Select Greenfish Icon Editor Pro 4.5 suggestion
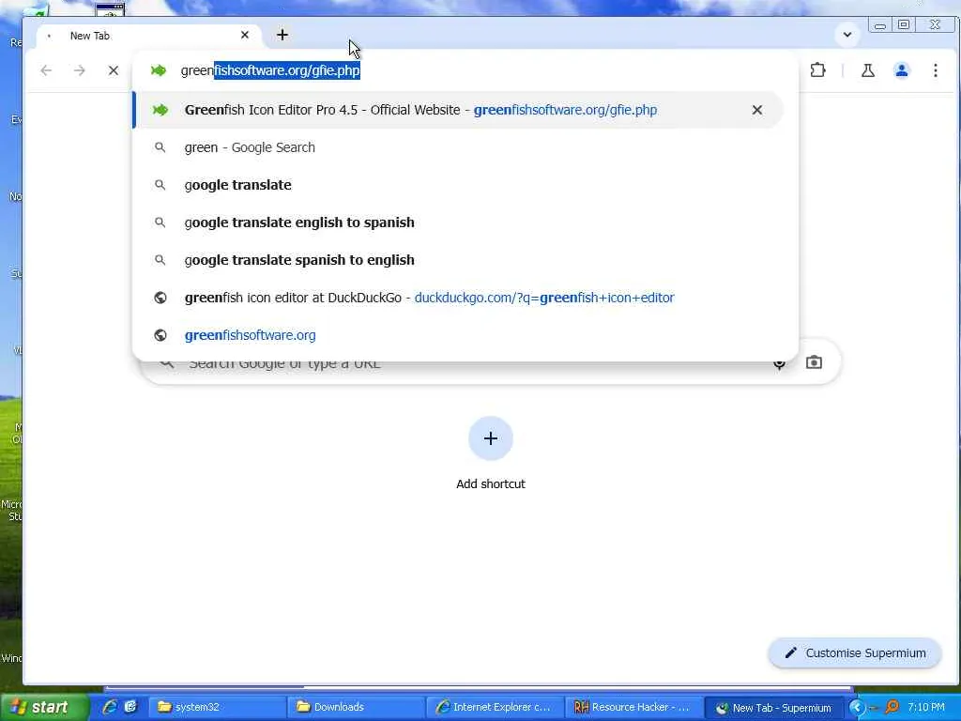 tap(458, 110)
